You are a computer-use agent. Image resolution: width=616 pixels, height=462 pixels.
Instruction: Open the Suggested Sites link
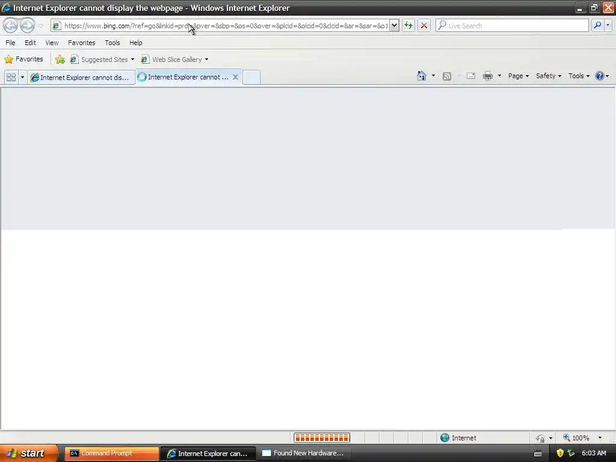100,60
